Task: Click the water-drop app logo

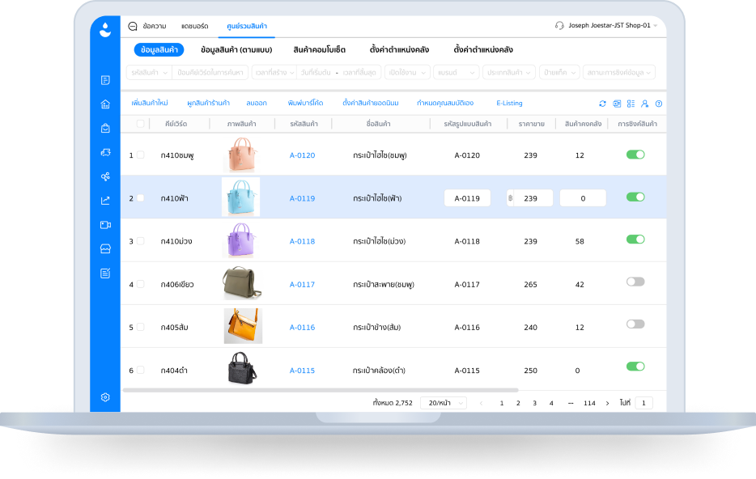Action: coord(105,29)
